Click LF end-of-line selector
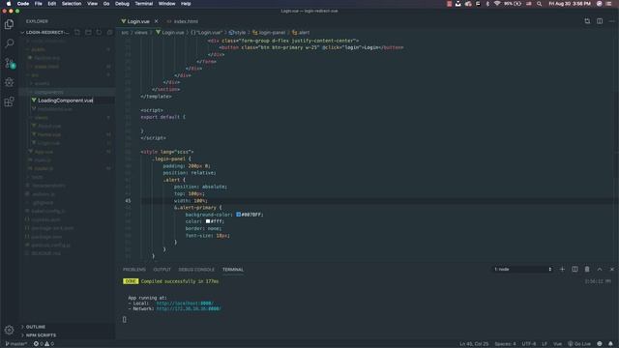 [545, 344]
